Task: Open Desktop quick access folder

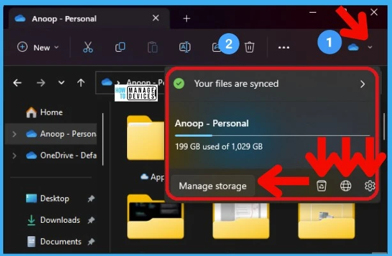Action: click(x=47, y=199)
